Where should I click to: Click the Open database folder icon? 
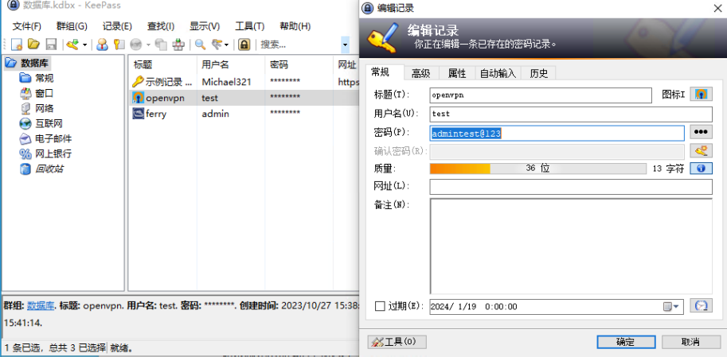pos(33,45)
